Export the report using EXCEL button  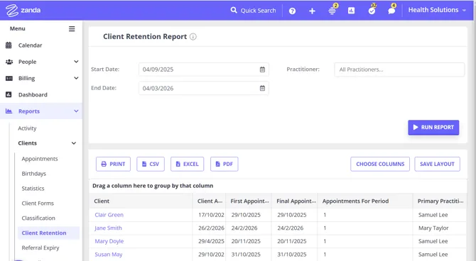pos(187,164)
